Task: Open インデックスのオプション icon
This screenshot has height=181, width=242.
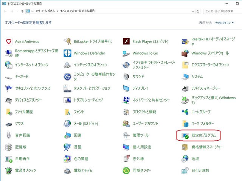Action: point(67,65)
